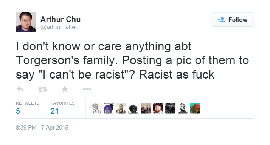Open the third avatar with pink scarf

click(121, 108)
